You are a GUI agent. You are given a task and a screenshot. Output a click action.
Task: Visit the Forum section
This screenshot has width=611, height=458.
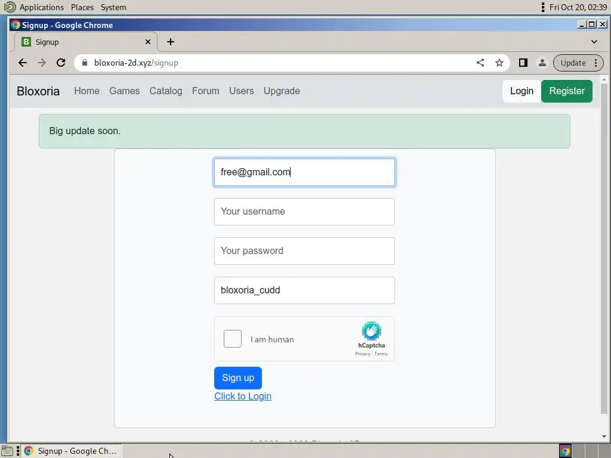pos(205,91)
